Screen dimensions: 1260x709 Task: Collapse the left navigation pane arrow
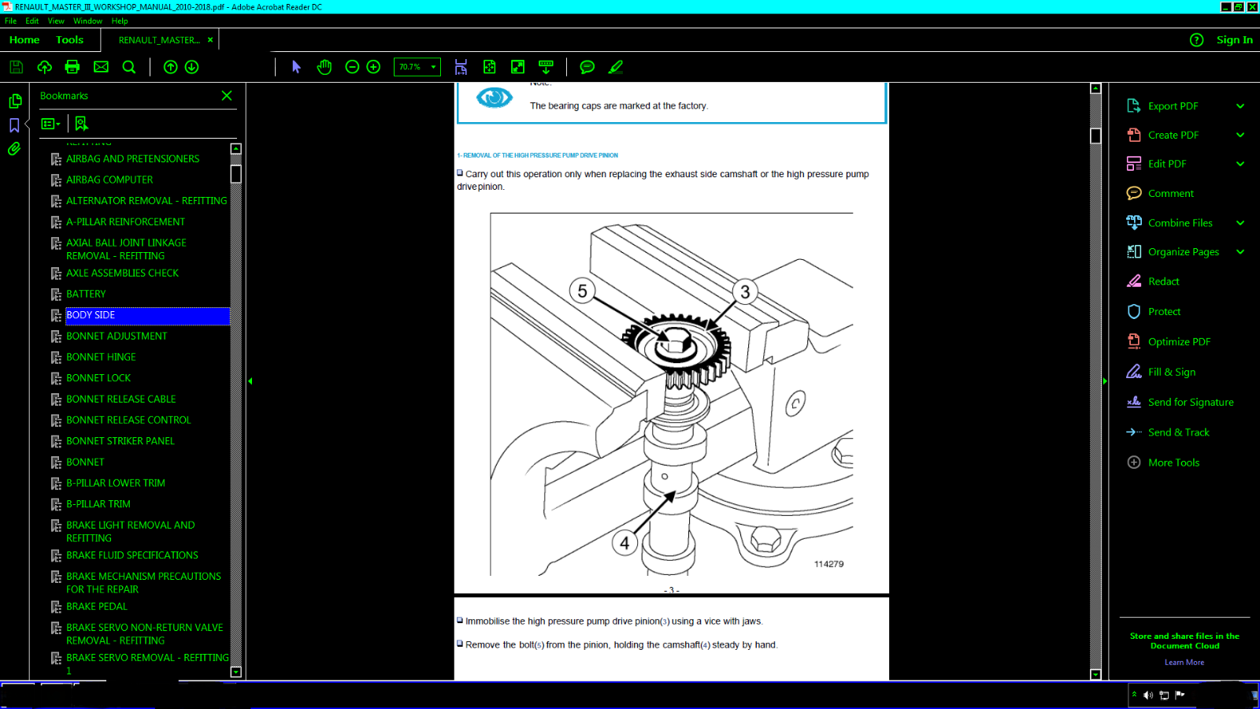pos(250,380)
